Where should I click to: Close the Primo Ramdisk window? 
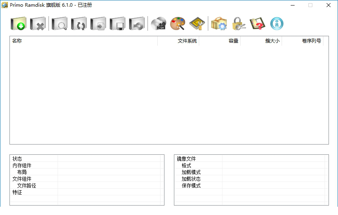[328, 5]
